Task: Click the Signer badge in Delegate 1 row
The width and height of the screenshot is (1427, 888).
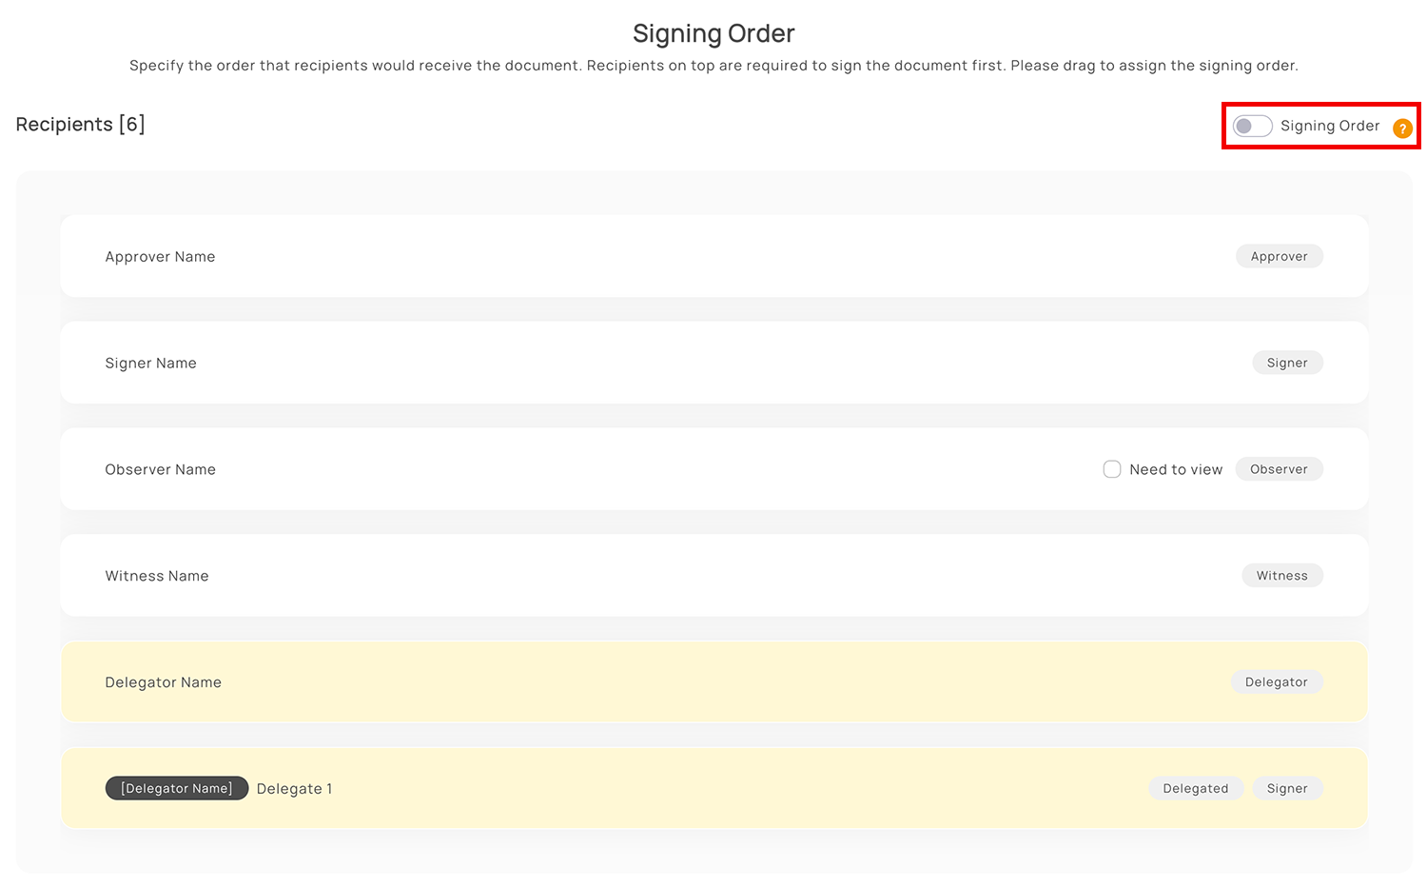Action: tap(1287, 788)
